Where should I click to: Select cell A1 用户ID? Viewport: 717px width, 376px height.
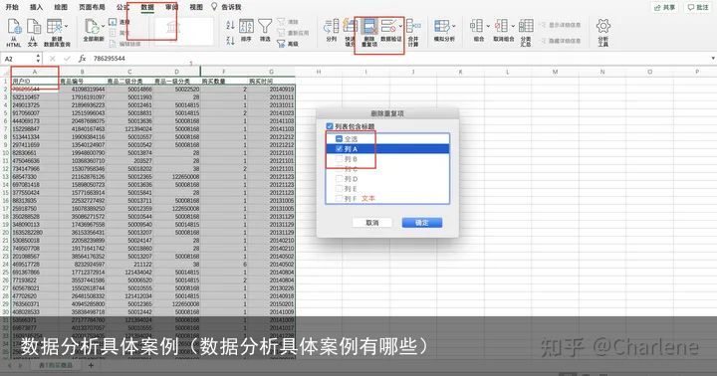click(34, 81)
